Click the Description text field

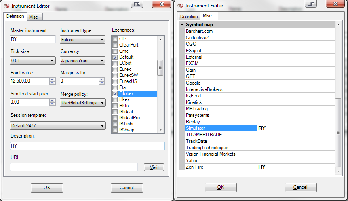pos(87,146)
